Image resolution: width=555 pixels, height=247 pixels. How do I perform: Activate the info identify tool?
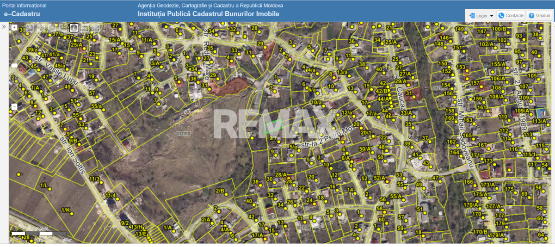click(74, 28)
